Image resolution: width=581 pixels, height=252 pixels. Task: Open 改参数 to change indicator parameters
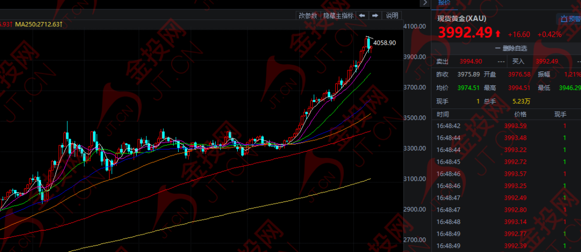coord(308,16)
